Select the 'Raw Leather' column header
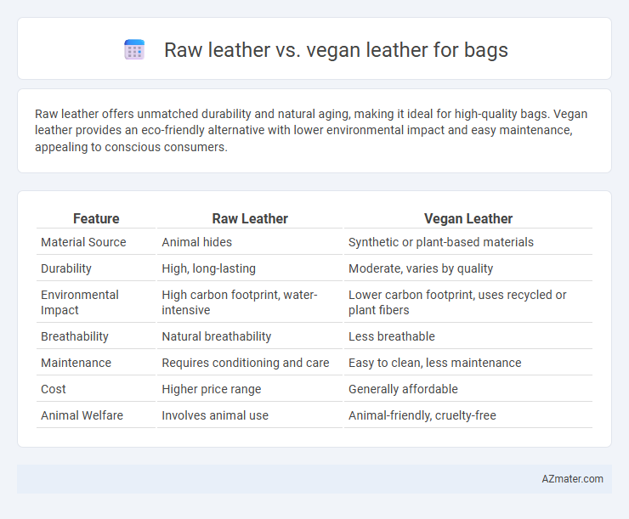This screenshot has height=519, width=629. [x=250, y=218]
